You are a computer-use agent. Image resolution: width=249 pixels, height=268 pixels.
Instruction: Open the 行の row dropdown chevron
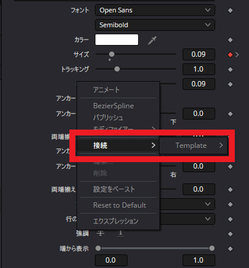[207, 219]
